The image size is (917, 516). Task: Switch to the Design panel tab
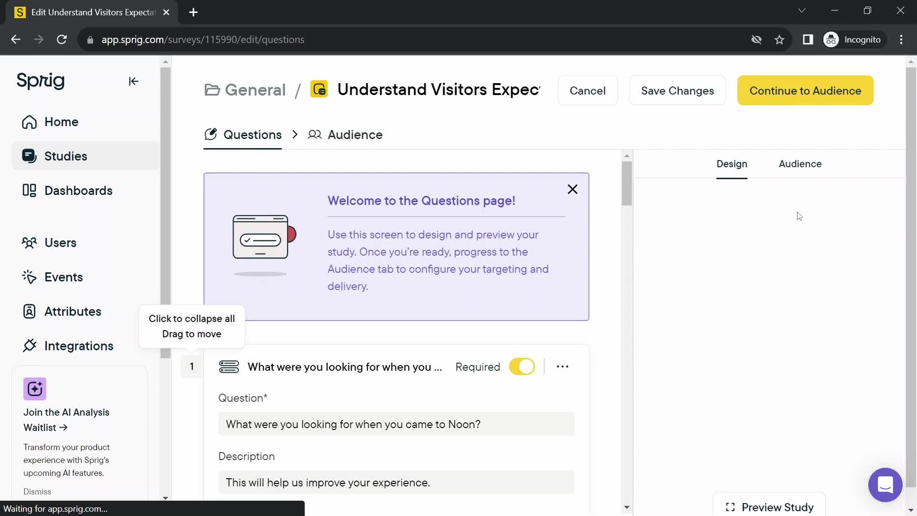pos(732,164)
